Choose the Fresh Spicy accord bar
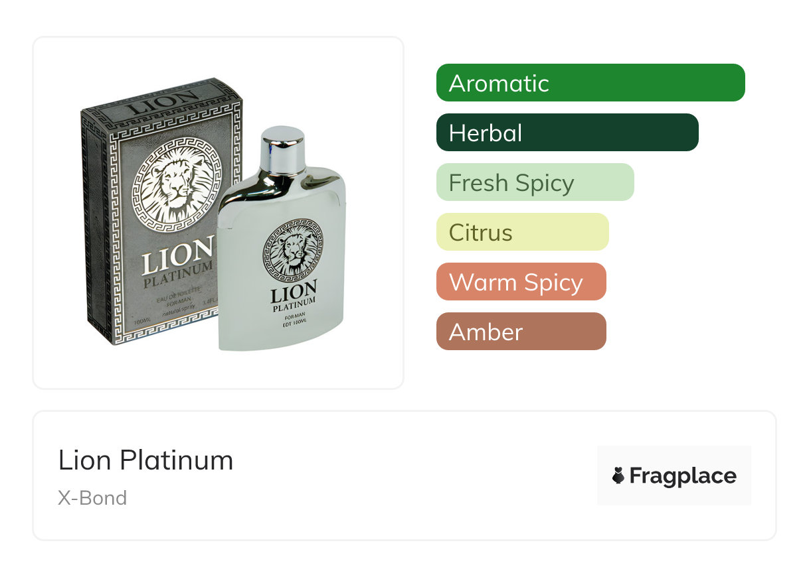The height and width of the screenshot is (573, 809). tap(535, 182)
